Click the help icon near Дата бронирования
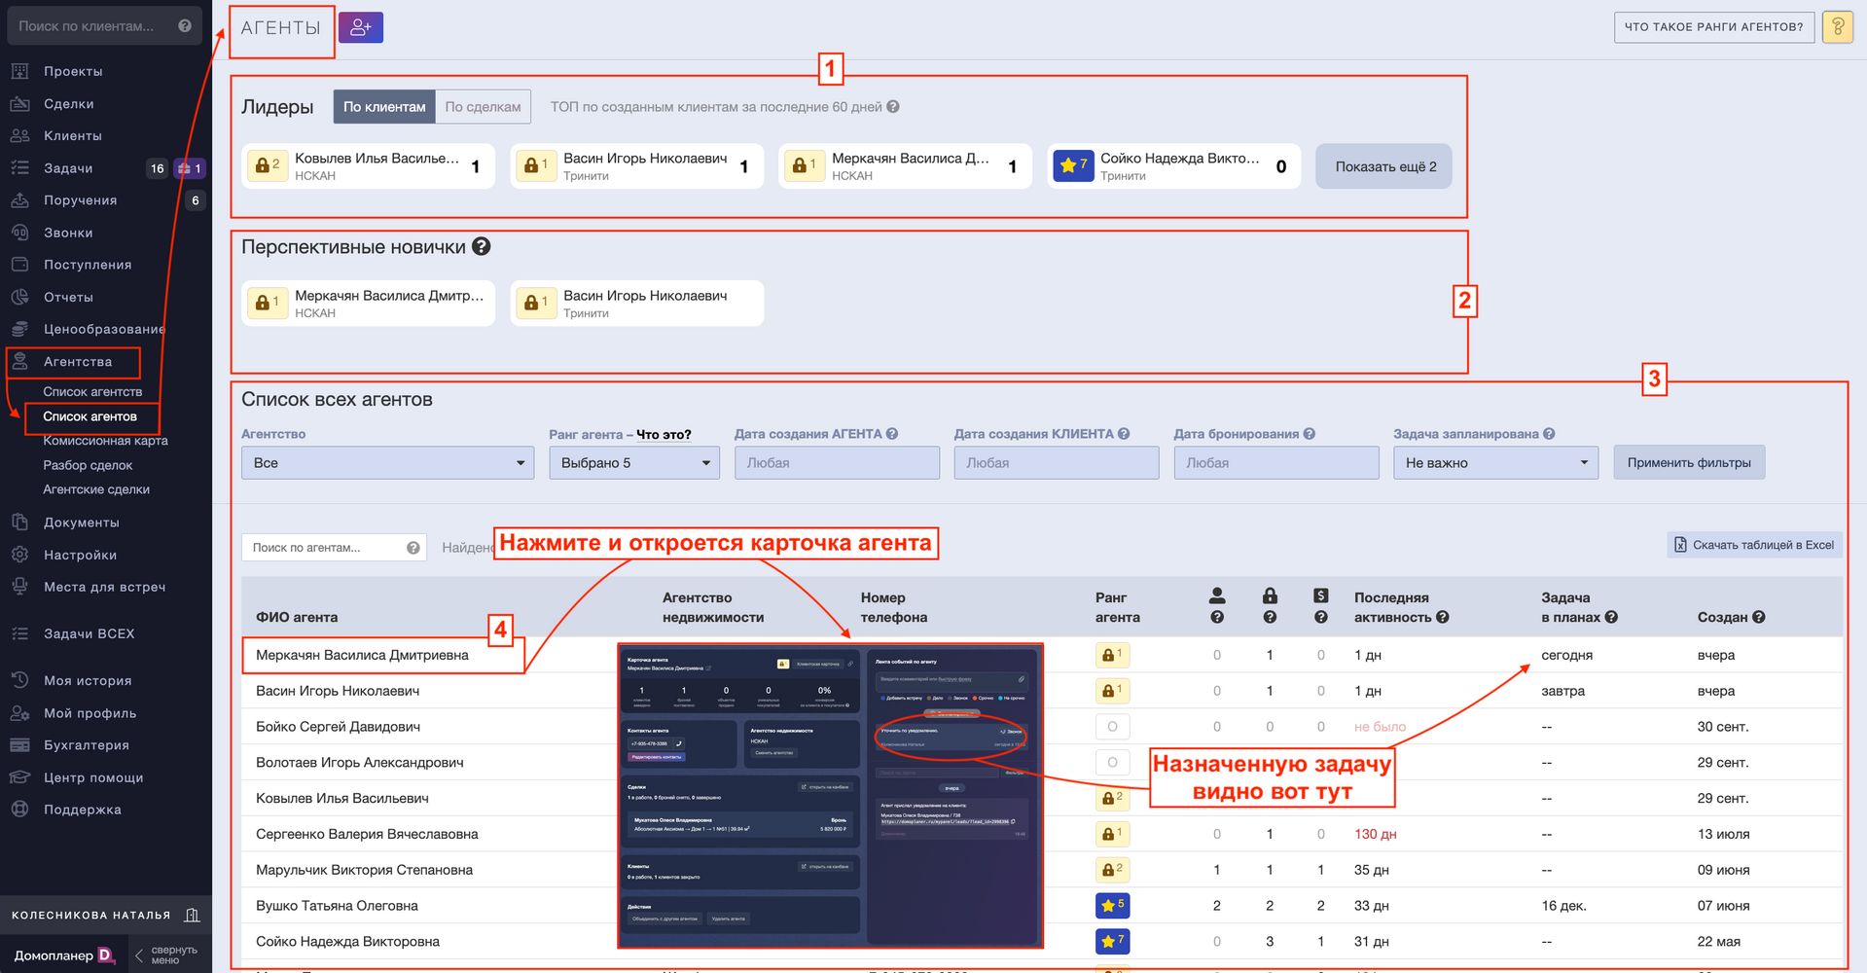1867x973 pixels. 1310,434
